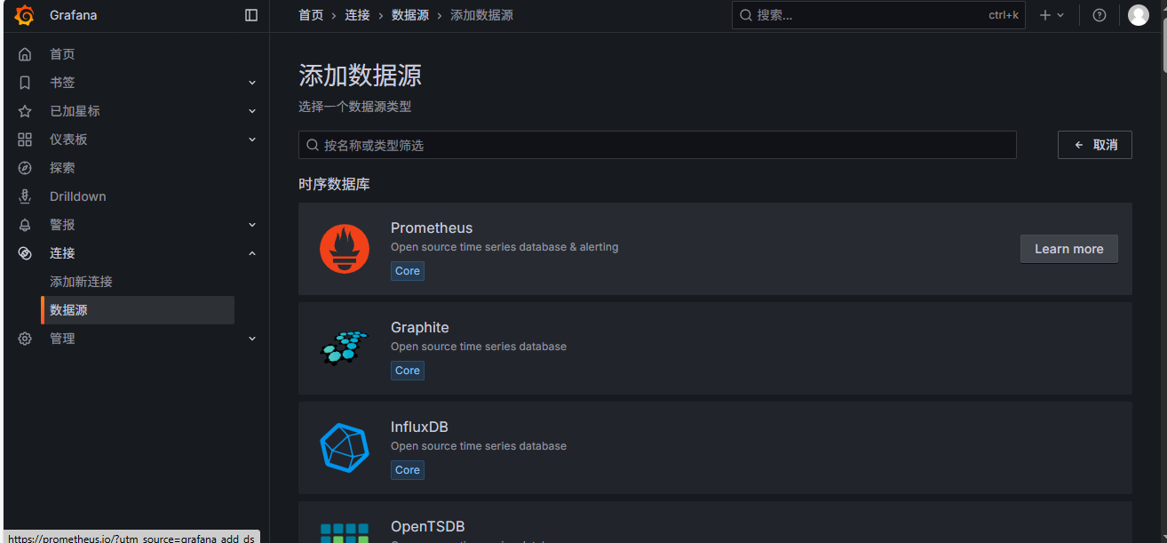Expand the 管理 section chevron
1167x543 pixels.
click(252, 339)
